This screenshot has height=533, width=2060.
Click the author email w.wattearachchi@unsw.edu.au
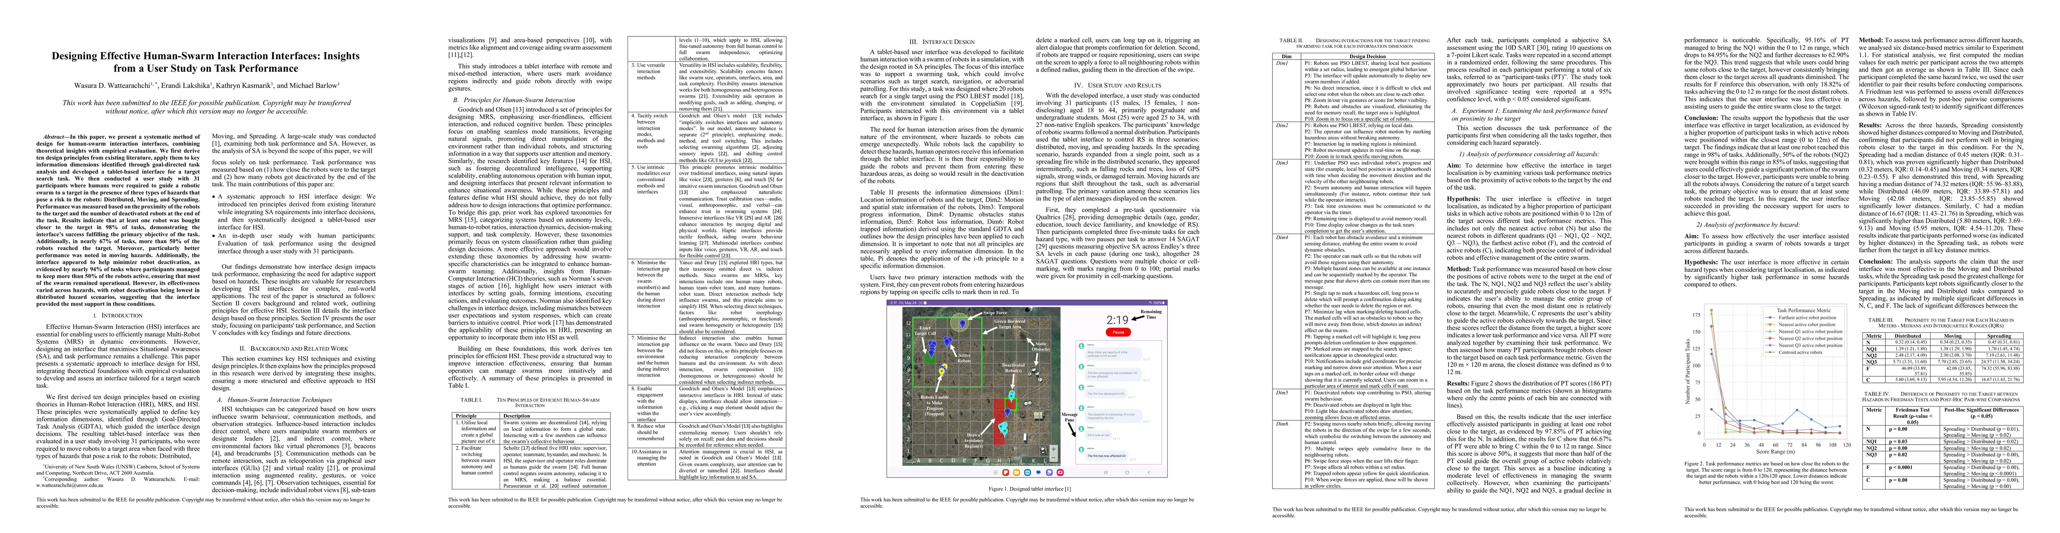click(70, 486)
